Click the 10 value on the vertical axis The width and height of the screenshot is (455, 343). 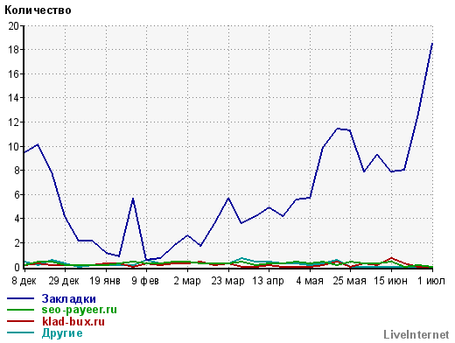tap(13, 146)
